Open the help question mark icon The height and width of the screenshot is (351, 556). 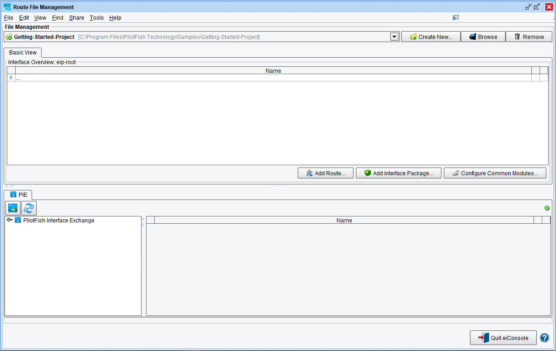(544, 338)
